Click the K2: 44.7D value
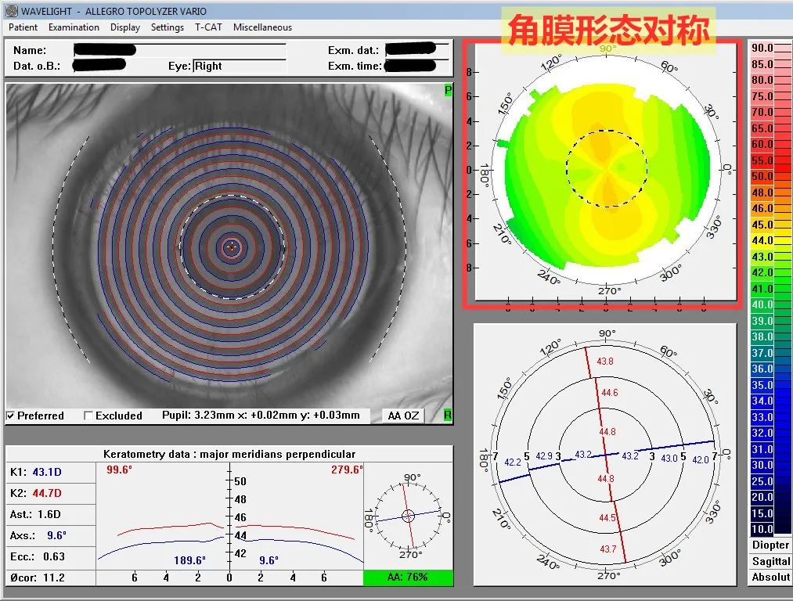The image size is (793, 601). coord(46,493)
